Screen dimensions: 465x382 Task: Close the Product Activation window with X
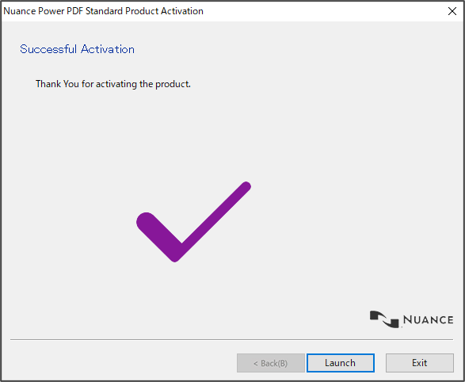point(452,11)
